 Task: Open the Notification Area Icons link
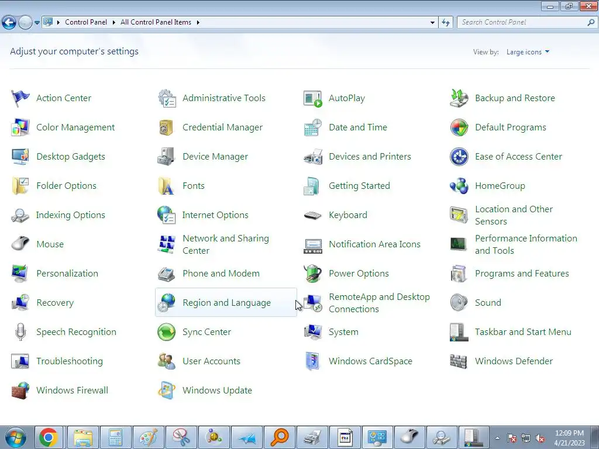[x=374, y=244]
